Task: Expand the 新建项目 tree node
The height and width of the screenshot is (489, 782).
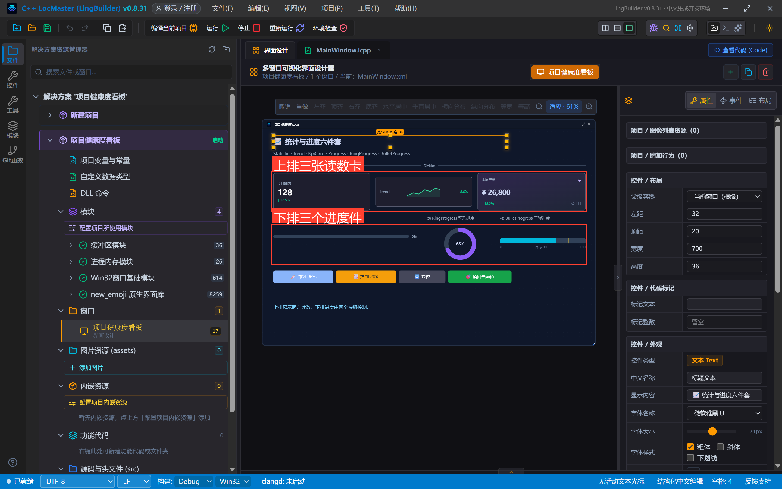Action: coord(50,115)
